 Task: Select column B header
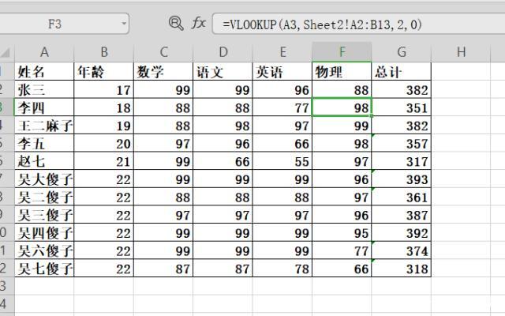point(103,52)
